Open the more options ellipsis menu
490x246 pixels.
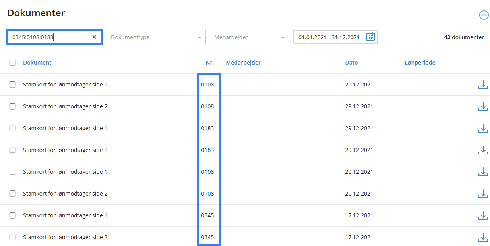point(484,15)
